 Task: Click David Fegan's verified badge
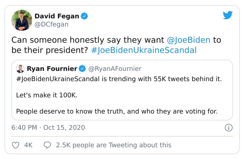(84, 16)
